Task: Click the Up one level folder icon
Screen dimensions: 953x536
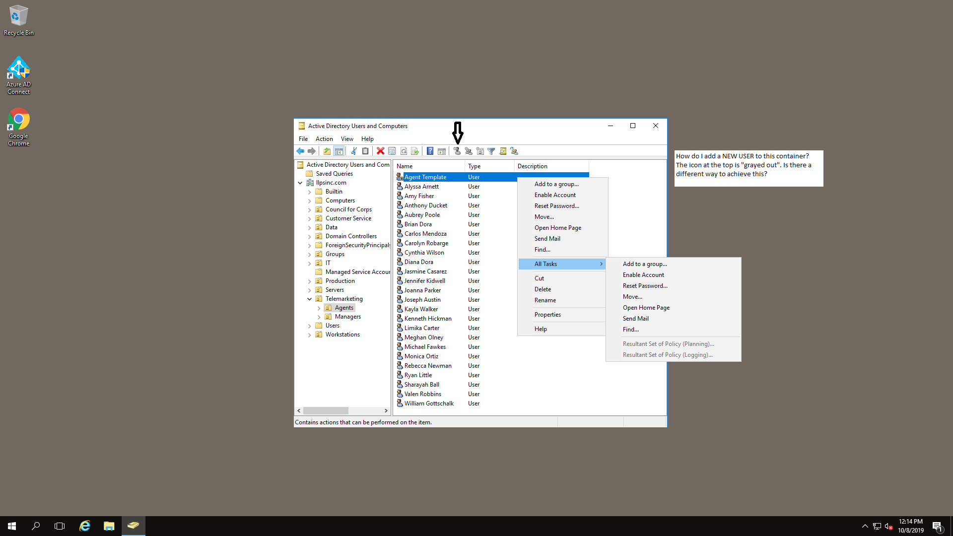Action: [x=327, y=151]
